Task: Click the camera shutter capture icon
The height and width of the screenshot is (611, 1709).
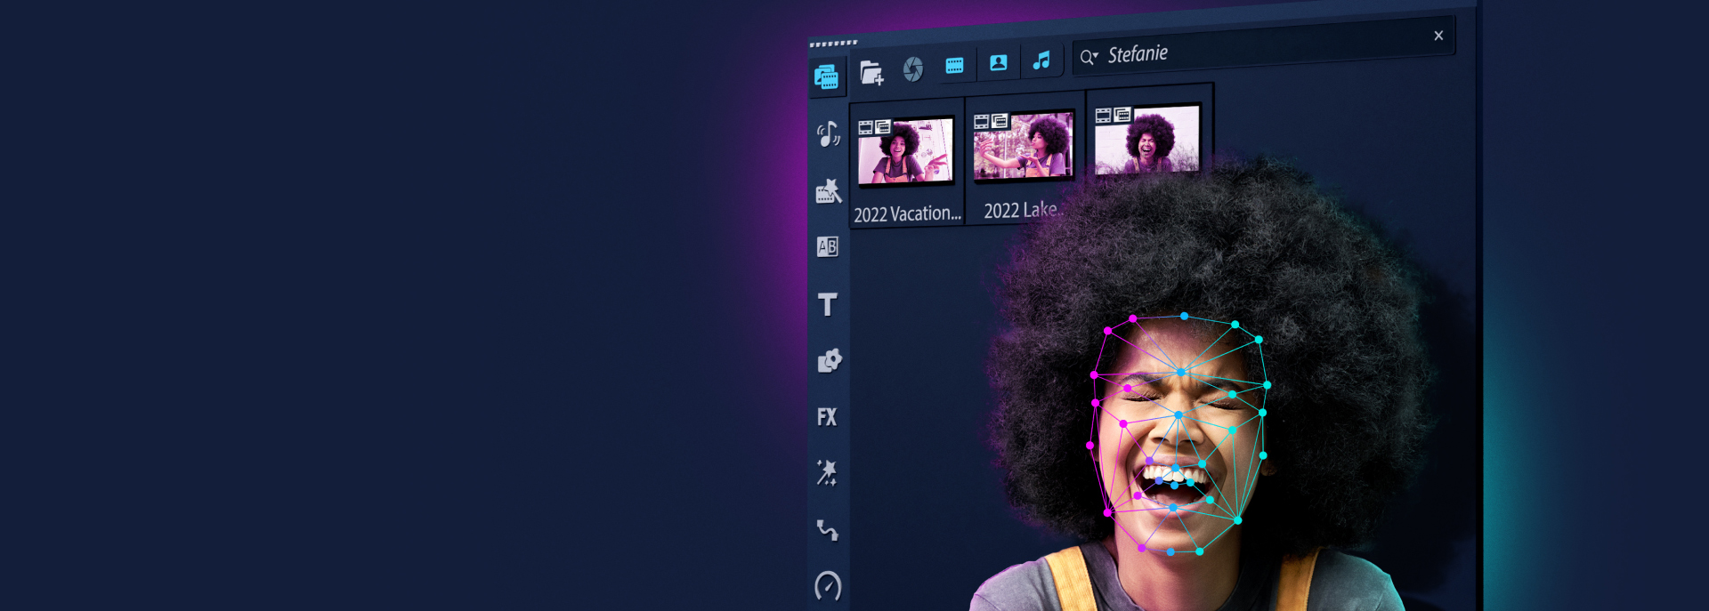Action: coord(913,68)
